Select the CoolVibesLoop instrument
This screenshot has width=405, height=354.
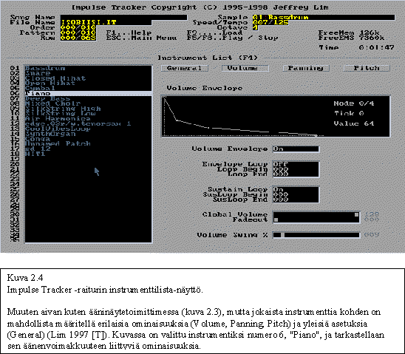[88, 129]
